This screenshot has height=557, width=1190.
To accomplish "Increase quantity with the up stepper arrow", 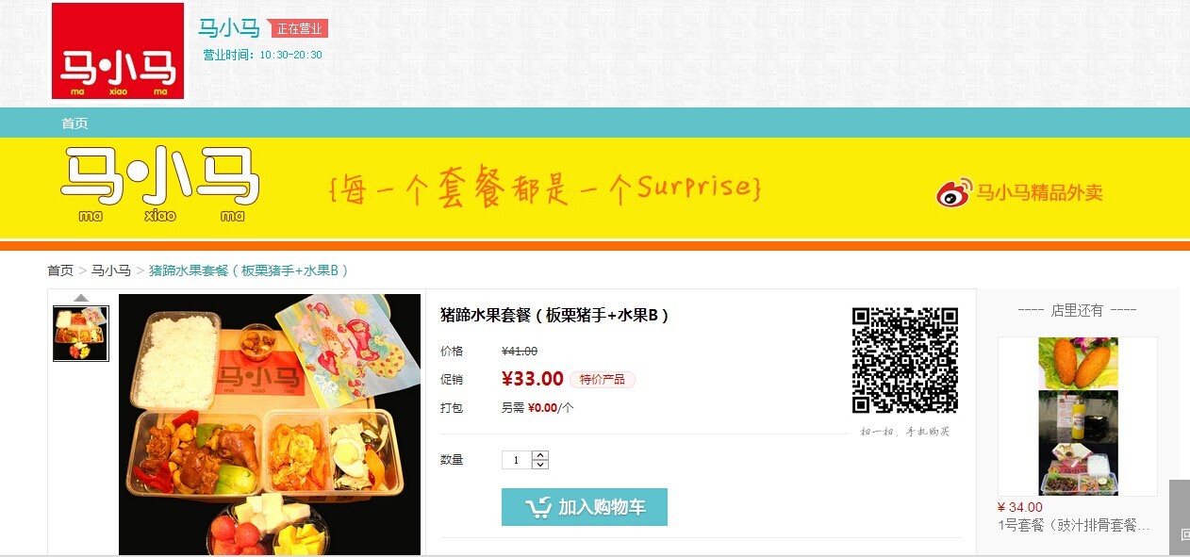I will click(540, 455).
